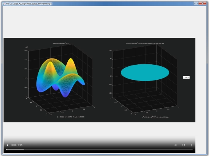Viewport: 209px width, 156px height.
Task: Click the video file icon in title bar
Action: coord(4,4)
